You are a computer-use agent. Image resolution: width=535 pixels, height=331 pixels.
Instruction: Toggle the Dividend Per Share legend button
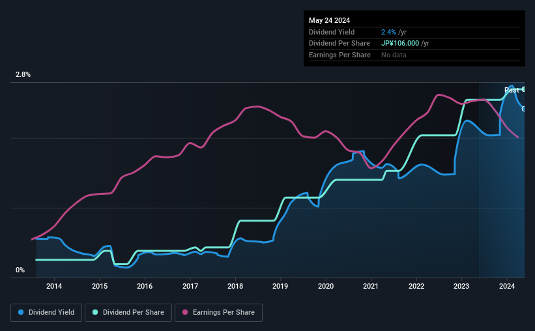(x=128, y=313)
